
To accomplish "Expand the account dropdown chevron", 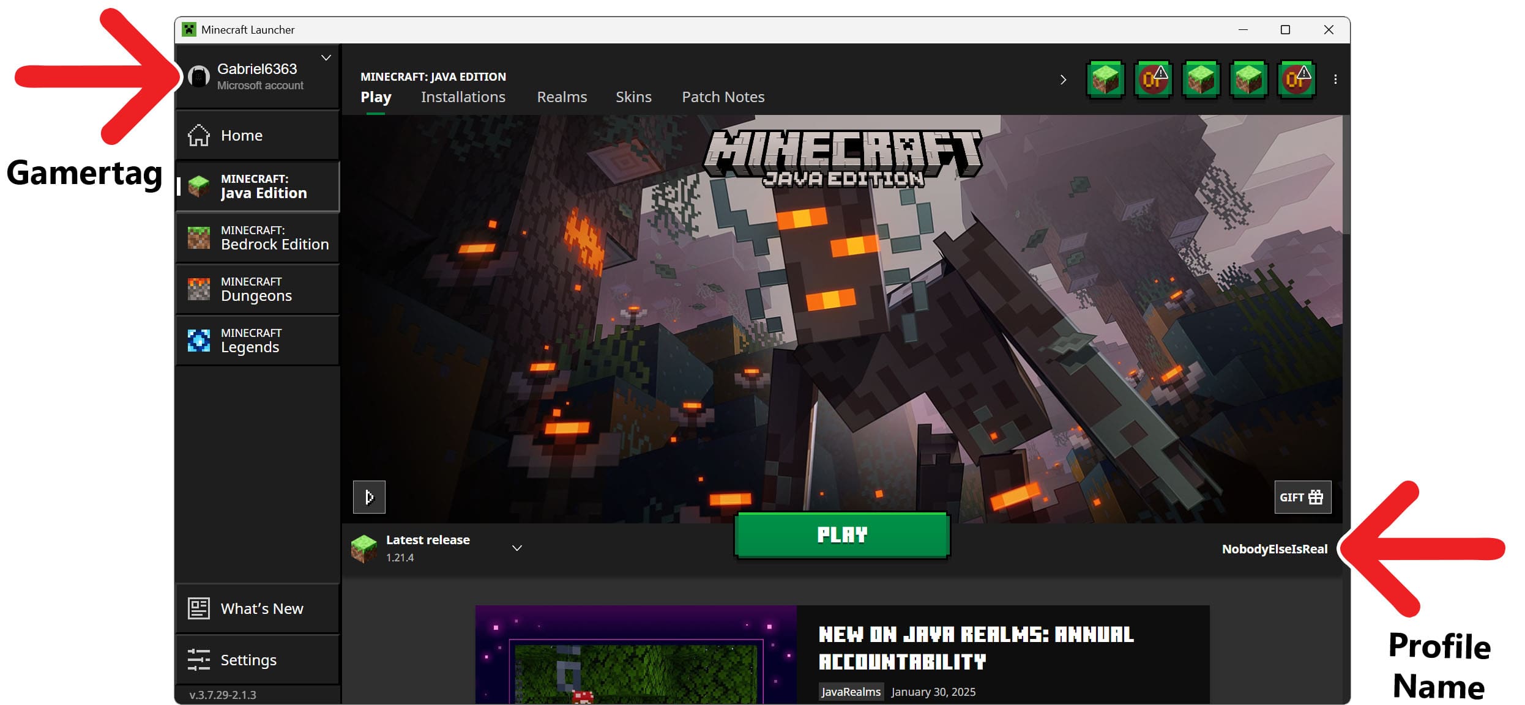I will tap(326, 57).
